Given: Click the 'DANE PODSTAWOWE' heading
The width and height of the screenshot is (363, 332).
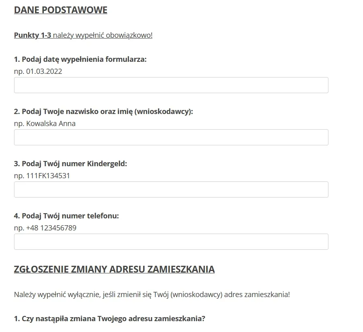Looking at the screenshot, I should tap(60, 10).
